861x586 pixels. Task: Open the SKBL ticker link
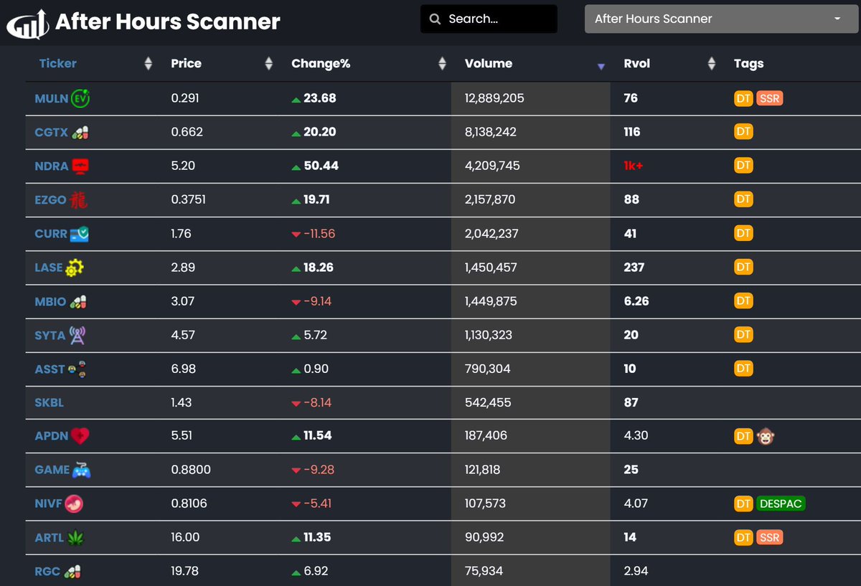click(x=49, y=402)
